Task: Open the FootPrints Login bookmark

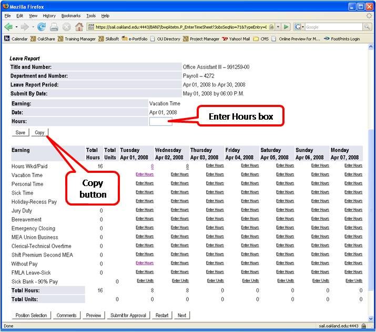Action: pos(341,38)
